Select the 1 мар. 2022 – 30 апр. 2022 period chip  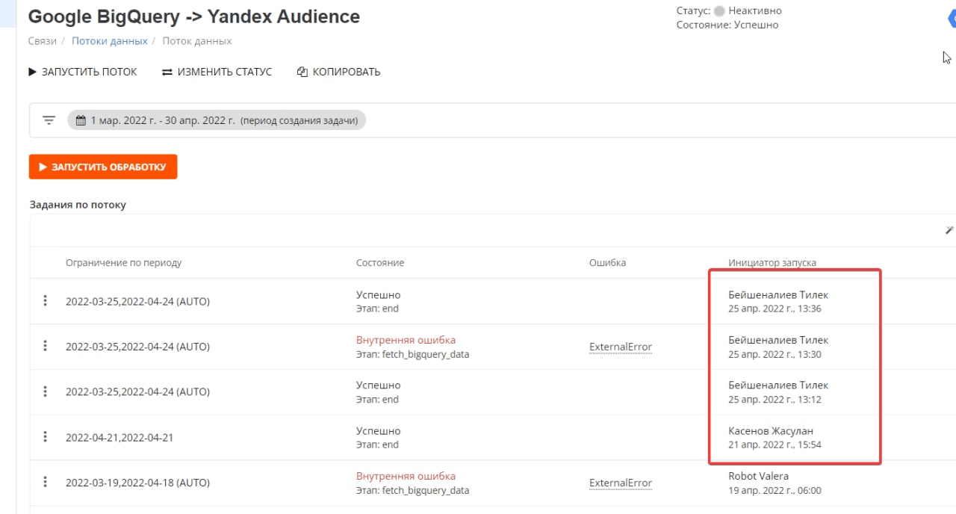click(x=217, y=120)
